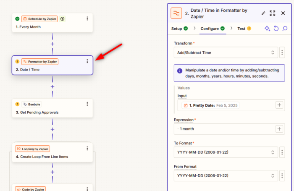The width and height of the screenshot is (294, 191).
Task: Open options menu beside From Format field
Action: point(282,175)
